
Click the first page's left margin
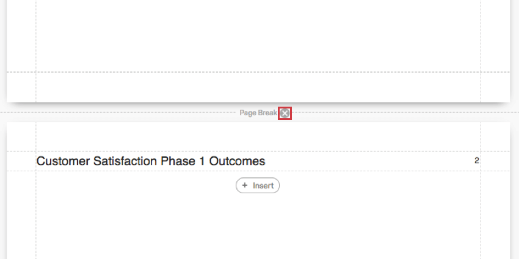point(21,37)
